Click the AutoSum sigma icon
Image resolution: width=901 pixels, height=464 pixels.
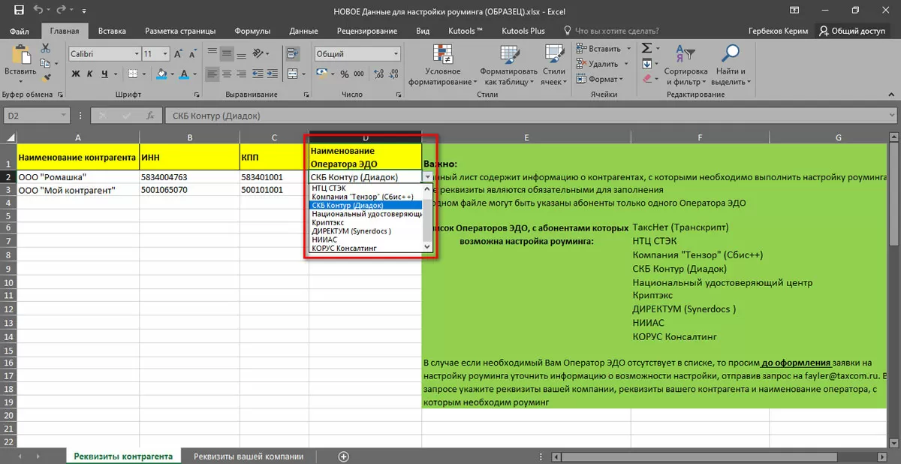tap(646, 48)
